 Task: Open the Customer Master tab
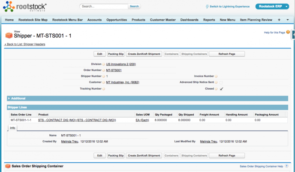[163, 20]
